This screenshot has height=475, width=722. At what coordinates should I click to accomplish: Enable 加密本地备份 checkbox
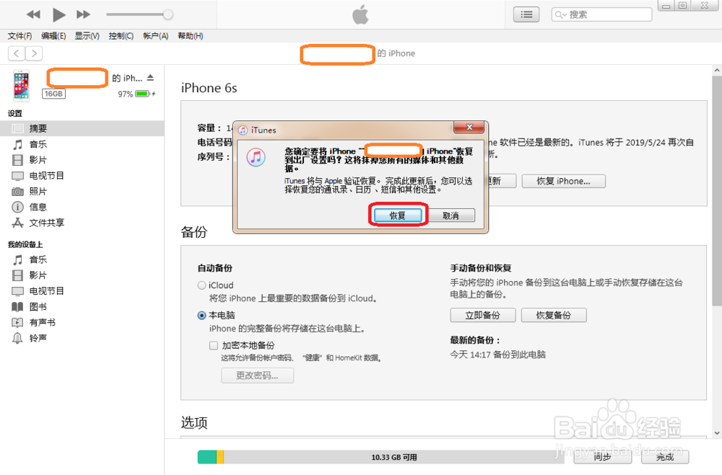[x=214, y=345]
